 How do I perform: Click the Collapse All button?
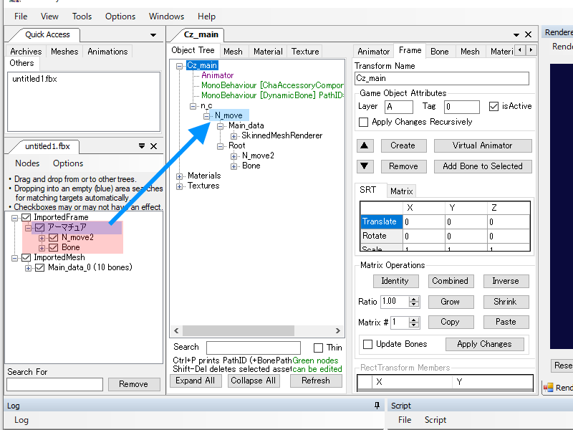tap(253, 381)
